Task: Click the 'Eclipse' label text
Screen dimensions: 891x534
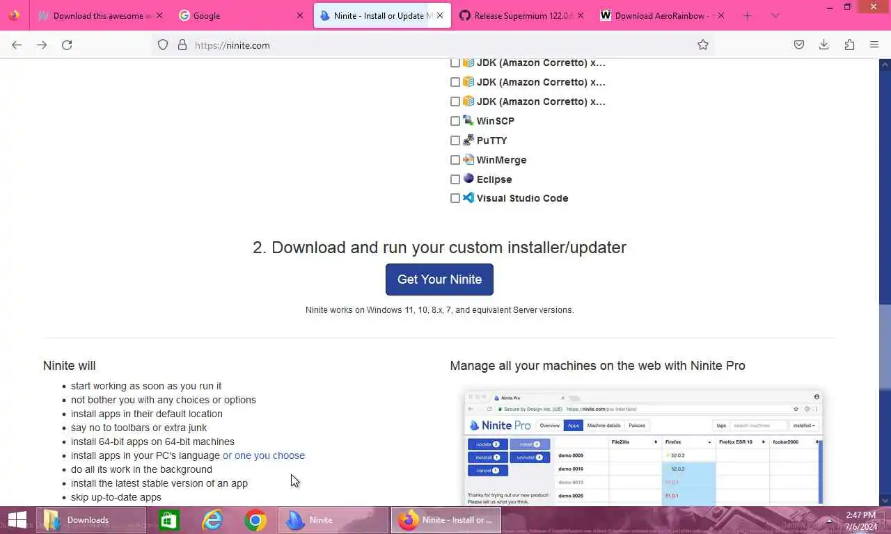Action: click(494, 179)
